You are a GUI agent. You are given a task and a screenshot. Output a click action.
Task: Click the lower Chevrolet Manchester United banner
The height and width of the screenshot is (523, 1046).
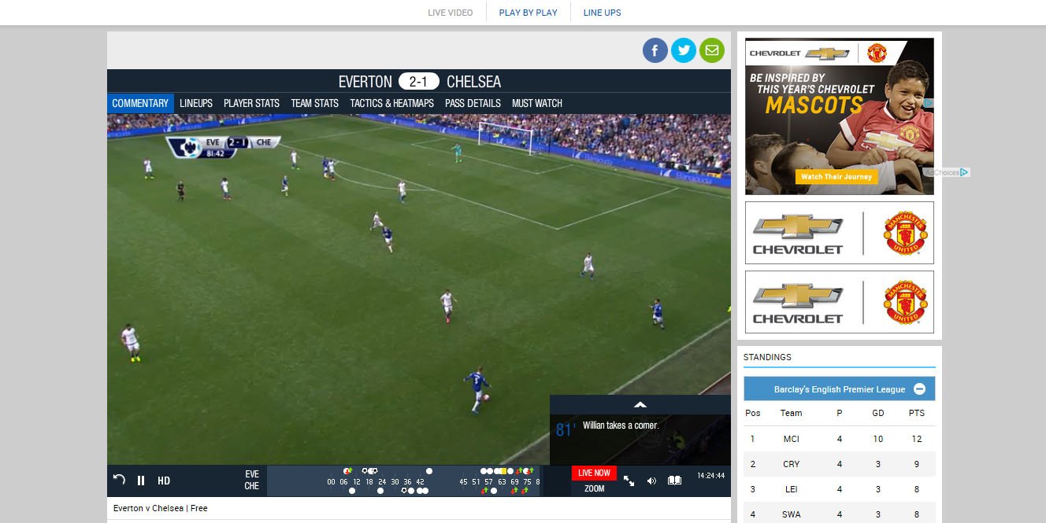click(840, 302)
